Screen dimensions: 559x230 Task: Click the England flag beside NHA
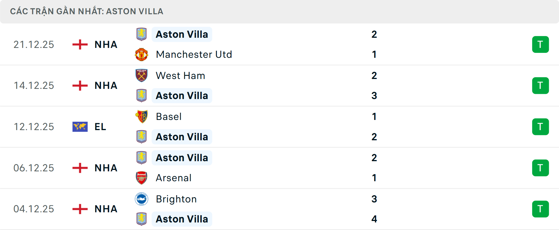(x=79, y=44)
